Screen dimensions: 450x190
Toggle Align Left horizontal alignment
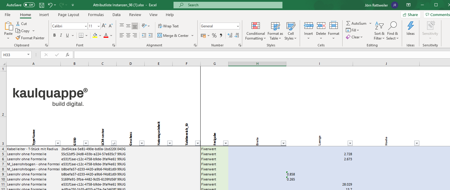pyautogui.click(x=122, y=35)
